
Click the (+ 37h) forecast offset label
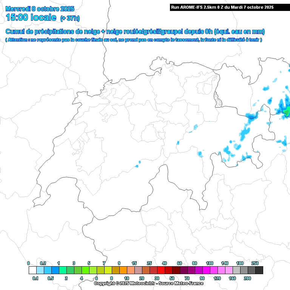[x=70, y=18]
